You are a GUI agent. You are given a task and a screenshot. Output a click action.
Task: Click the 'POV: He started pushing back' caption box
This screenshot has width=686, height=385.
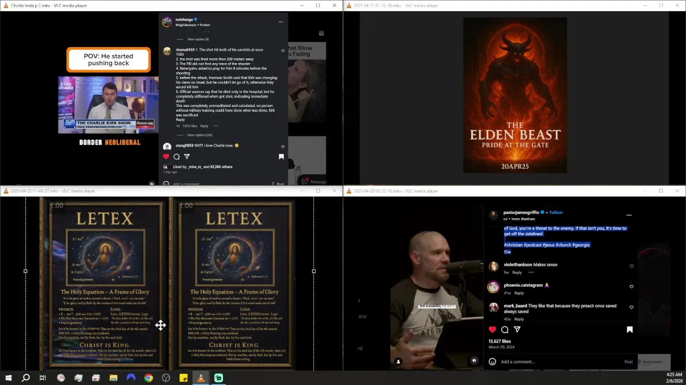pyautogui.click(x=108, y=59)
